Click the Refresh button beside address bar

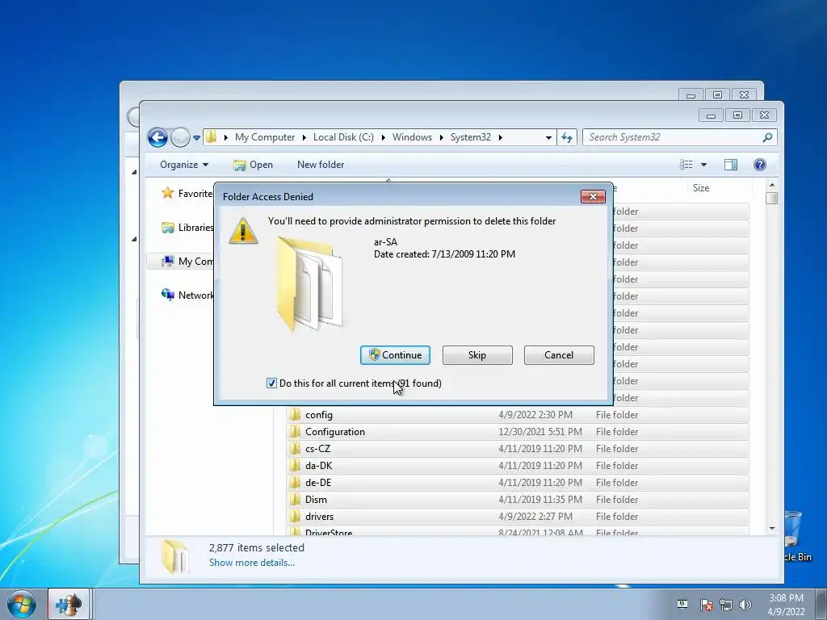[x=567, y=137]
